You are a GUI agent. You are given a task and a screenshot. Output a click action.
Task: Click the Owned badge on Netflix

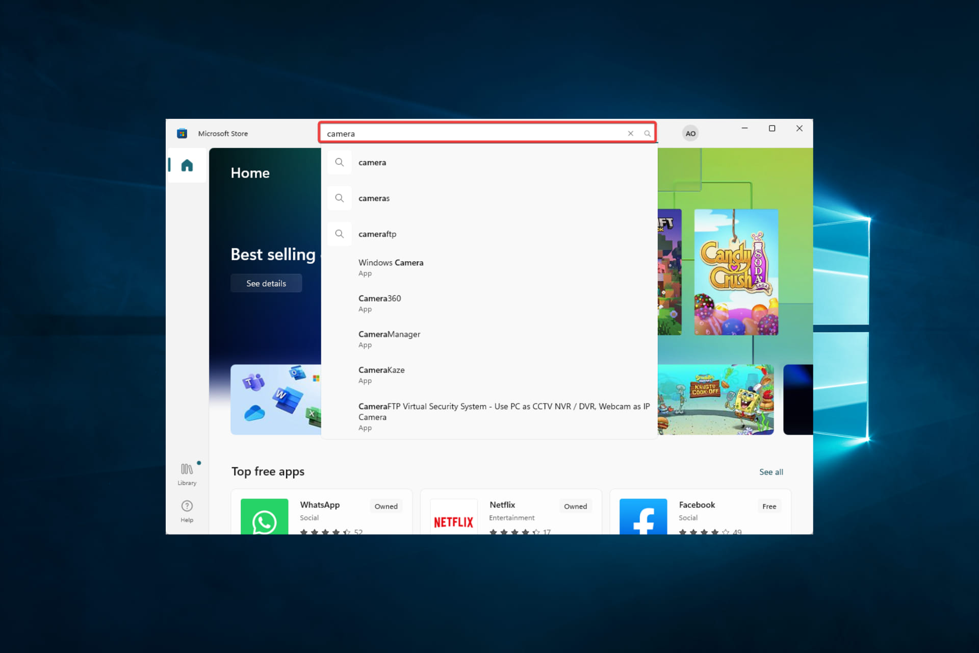(575, 506)
